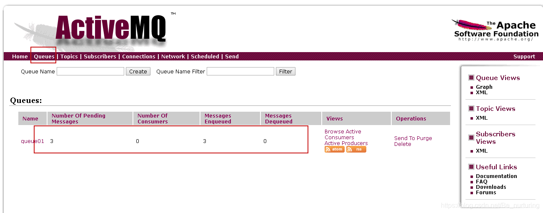
Task: Open the queue01 queue link
Action: coord(33,141)
